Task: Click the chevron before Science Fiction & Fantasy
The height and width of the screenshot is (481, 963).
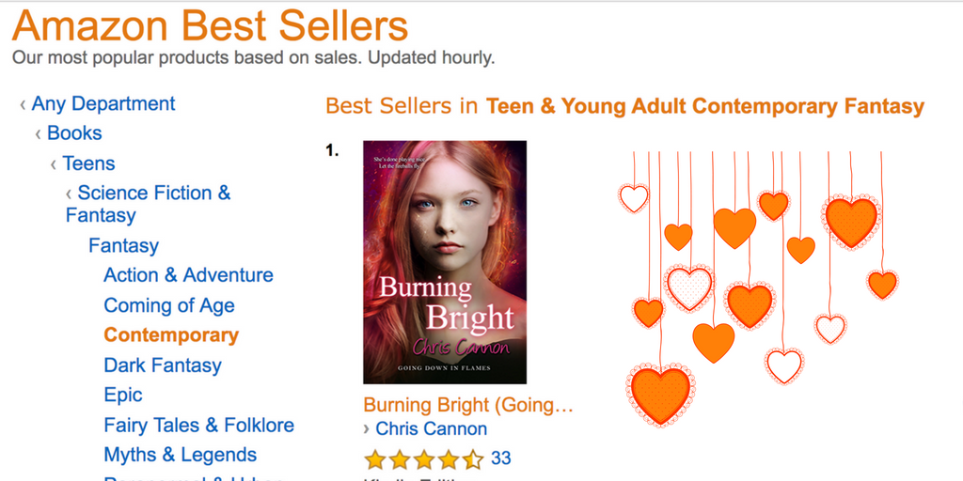Action: click(x=69, y=194)
